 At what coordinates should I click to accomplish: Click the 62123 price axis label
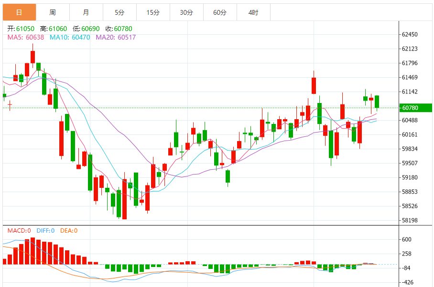[410, 49]
